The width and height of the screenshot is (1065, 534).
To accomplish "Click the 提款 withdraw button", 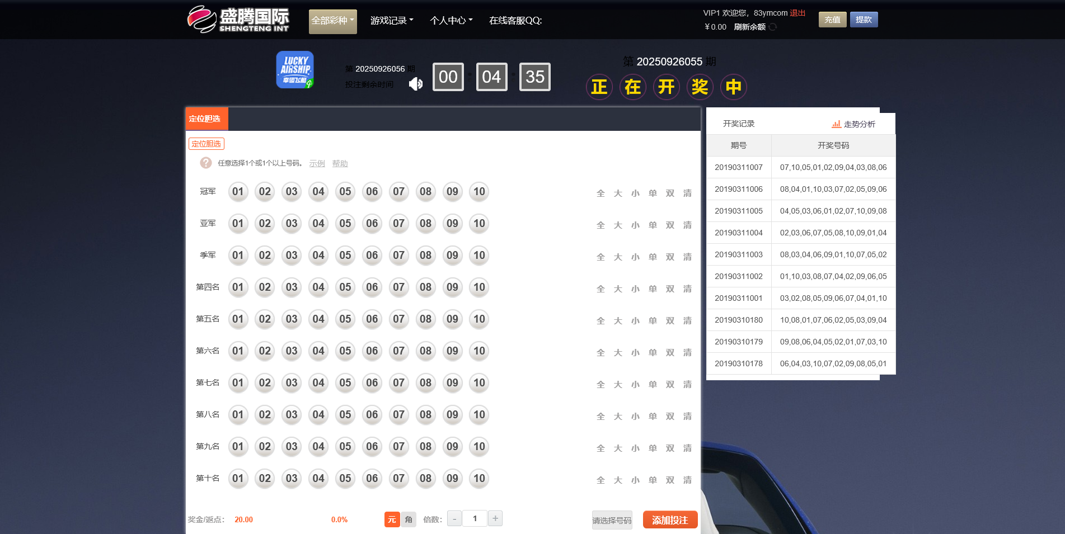I will [864, 20].
